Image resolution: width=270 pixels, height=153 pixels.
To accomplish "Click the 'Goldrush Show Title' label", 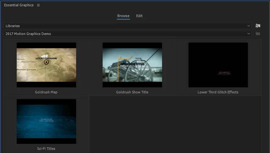I will click(132, 92).
